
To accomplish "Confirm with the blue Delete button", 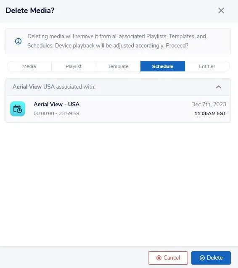I will click(211, 258).
